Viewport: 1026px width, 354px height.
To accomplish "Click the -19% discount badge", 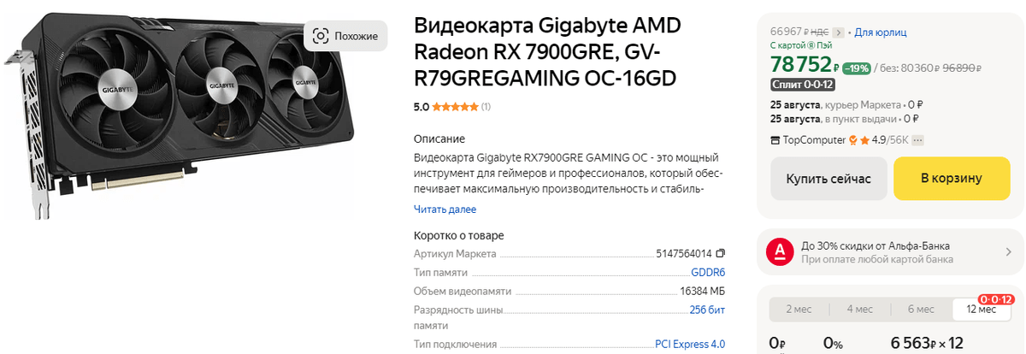I will coord(856,68).
